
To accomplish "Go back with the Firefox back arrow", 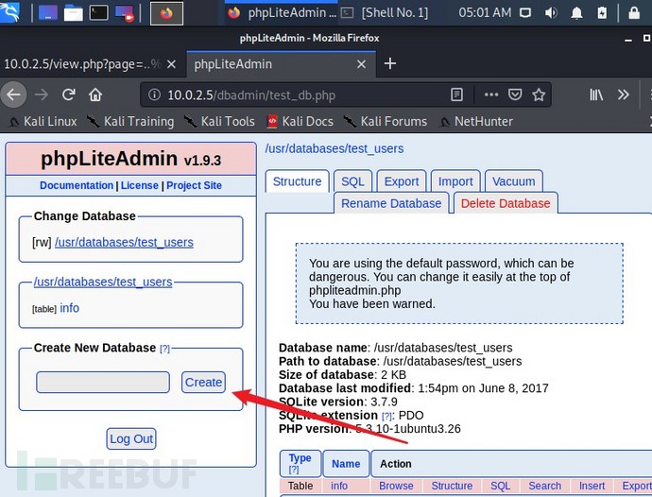I will click(14, 94).
